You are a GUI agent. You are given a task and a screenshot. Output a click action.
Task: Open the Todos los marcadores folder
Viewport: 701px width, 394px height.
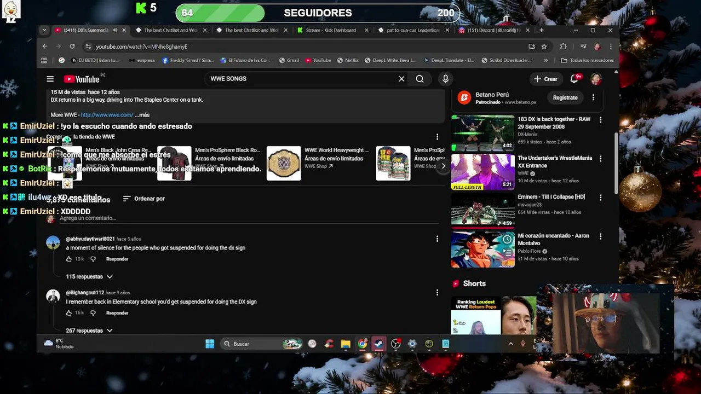(587, 60)
